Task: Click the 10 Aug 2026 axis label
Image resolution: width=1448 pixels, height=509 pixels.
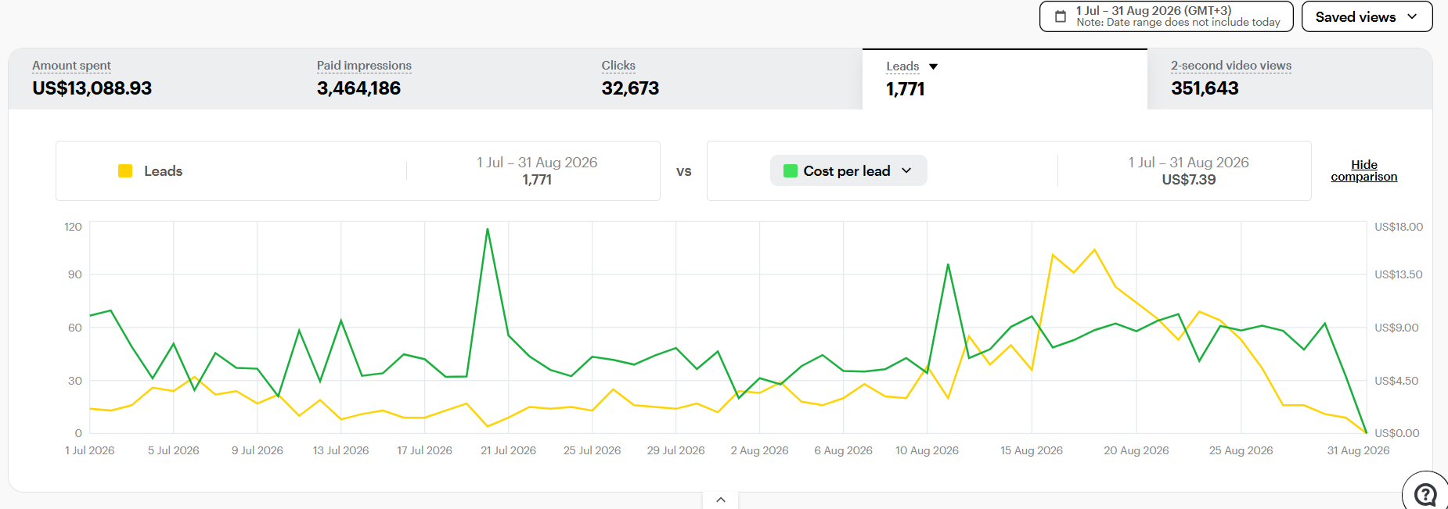Action: tap(927, 450)
